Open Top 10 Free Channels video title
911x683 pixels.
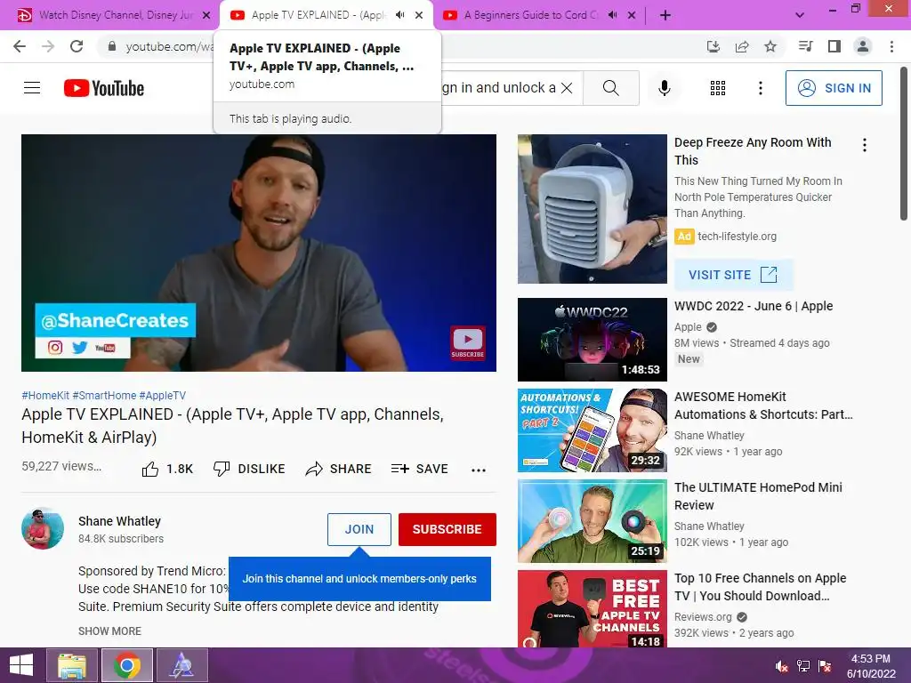(x=760, y=587)
